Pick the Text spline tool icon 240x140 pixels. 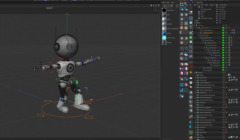tap(191, 27)
